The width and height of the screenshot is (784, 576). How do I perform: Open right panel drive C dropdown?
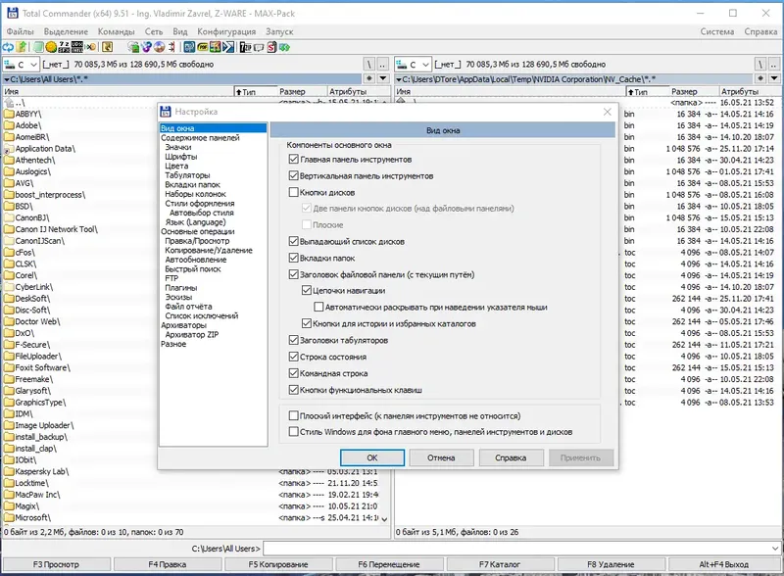click(x=413, y=65)
